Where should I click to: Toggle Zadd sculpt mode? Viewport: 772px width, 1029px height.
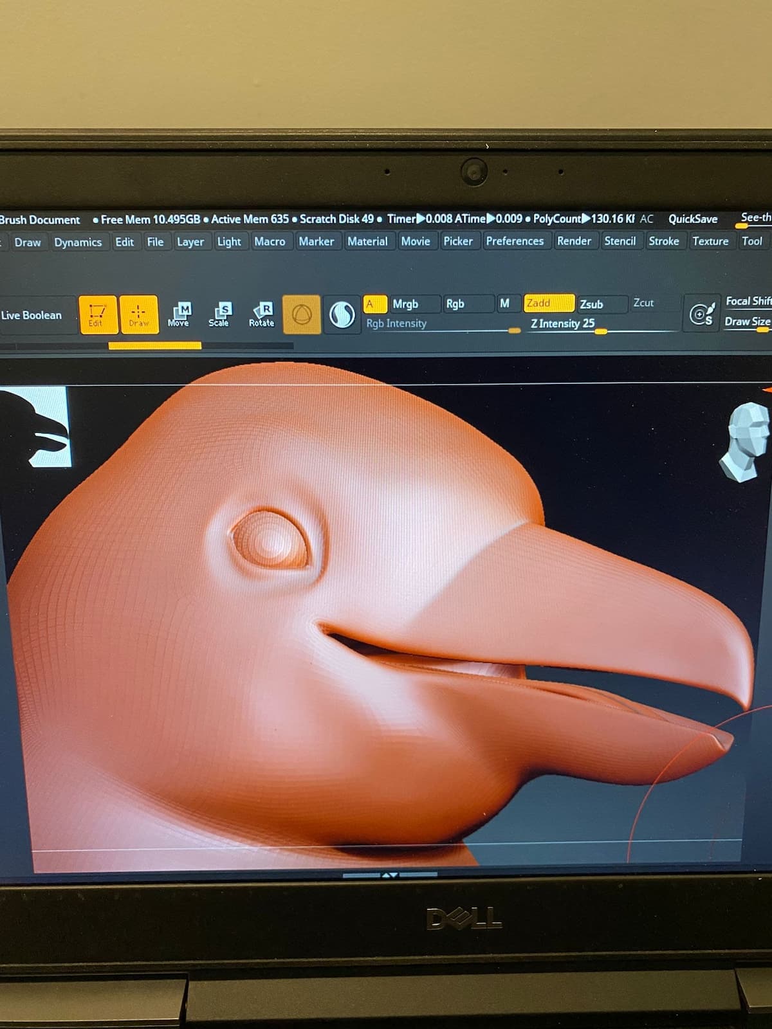coord(548,303)
